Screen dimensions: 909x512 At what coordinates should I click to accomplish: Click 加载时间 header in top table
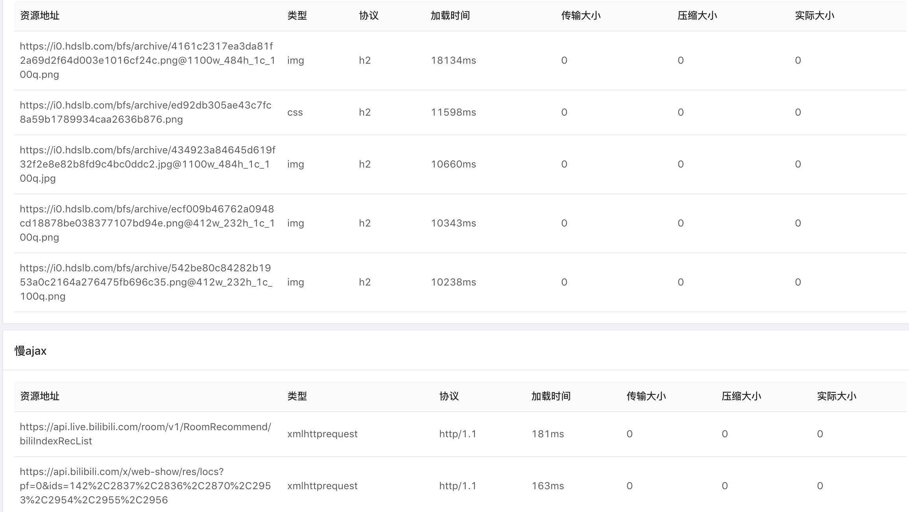click(450, 16)
